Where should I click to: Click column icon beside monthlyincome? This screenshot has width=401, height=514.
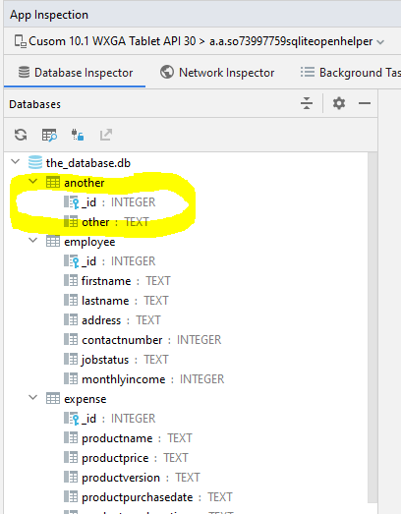(71, 379)
